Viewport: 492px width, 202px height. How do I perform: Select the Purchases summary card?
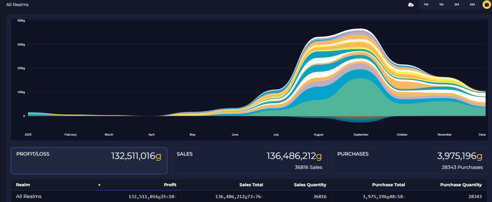click(x=410, y=160)
